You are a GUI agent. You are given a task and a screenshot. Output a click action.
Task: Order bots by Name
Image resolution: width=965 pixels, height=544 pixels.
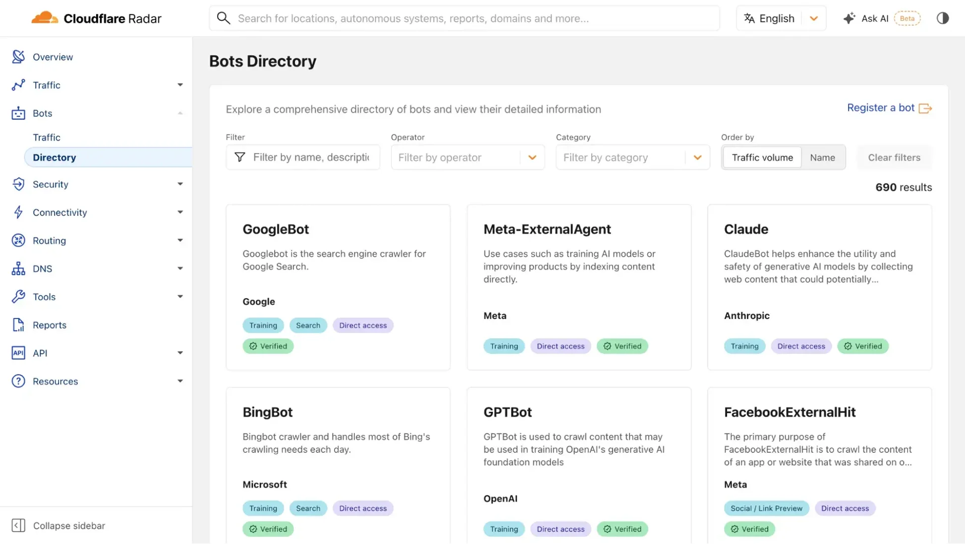[822, 158]
